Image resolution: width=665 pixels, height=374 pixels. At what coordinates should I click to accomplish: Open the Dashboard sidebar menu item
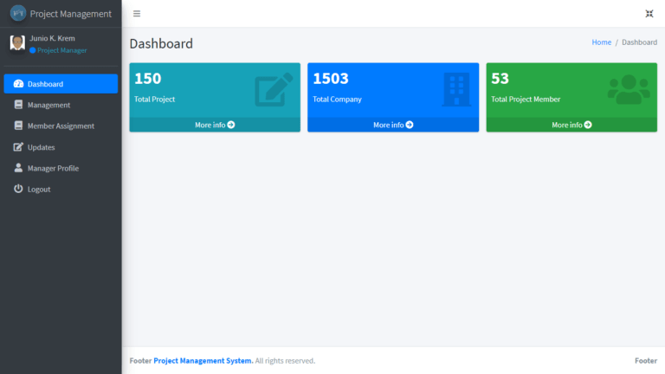pos(61,83)
